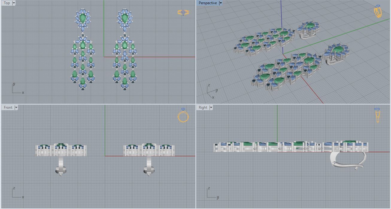The height and width of the screenshot is (209, 391).
Task: Click the ring icon in Perspective viewport
Action: click(x=378, y=11)
